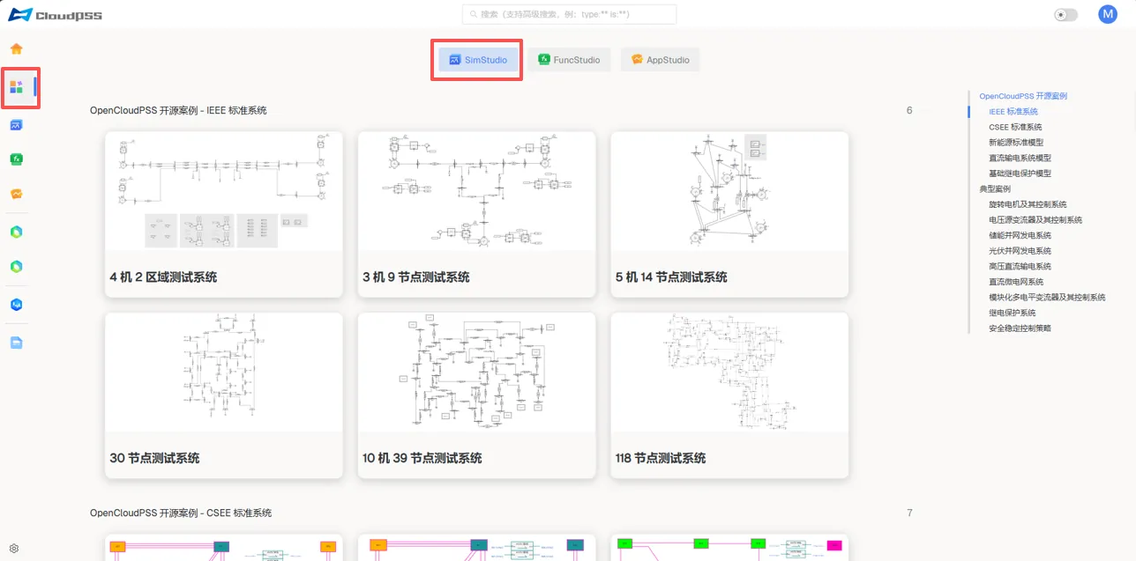Click the green hexagon icon directly under the orange sidebar icon
1136x561 pixels.
(16, 232)
